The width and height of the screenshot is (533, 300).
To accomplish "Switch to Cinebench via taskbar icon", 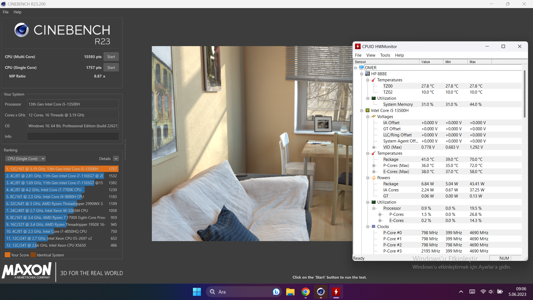I will [x=321, y=292].
